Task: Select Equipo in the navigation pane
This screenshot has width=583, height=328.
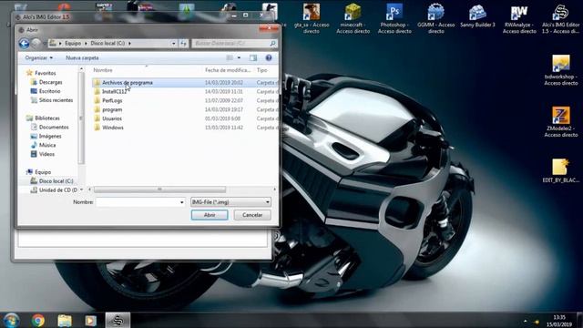Action: (43, 172)
